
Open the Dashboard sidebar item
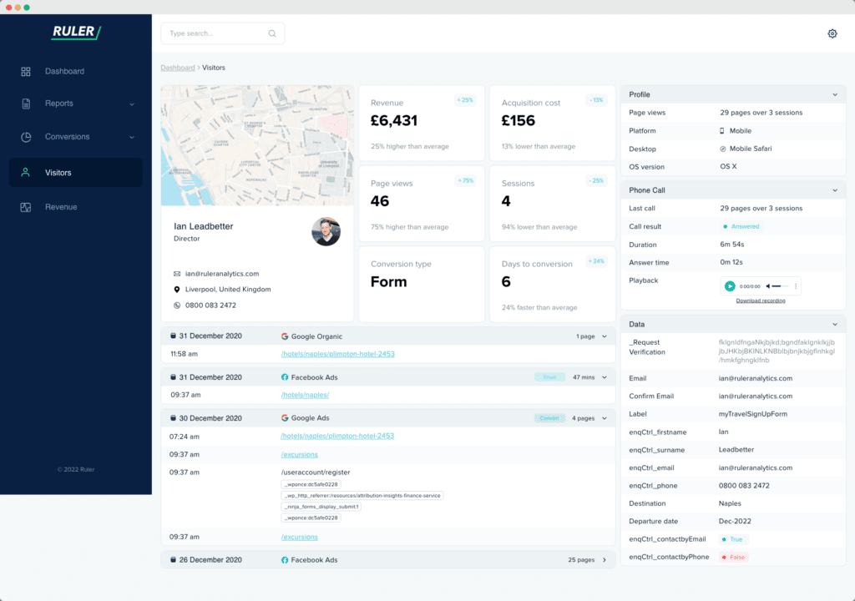click(64, 72)
